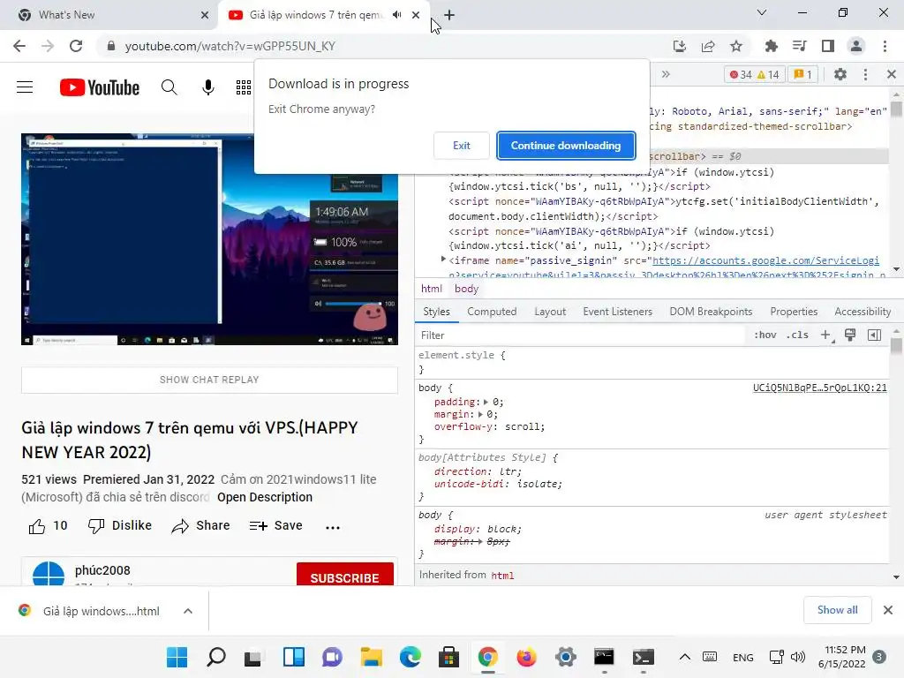Open the media controls toolbar icon
Viewport: 904px width, 678px height.
click(799, 46)
